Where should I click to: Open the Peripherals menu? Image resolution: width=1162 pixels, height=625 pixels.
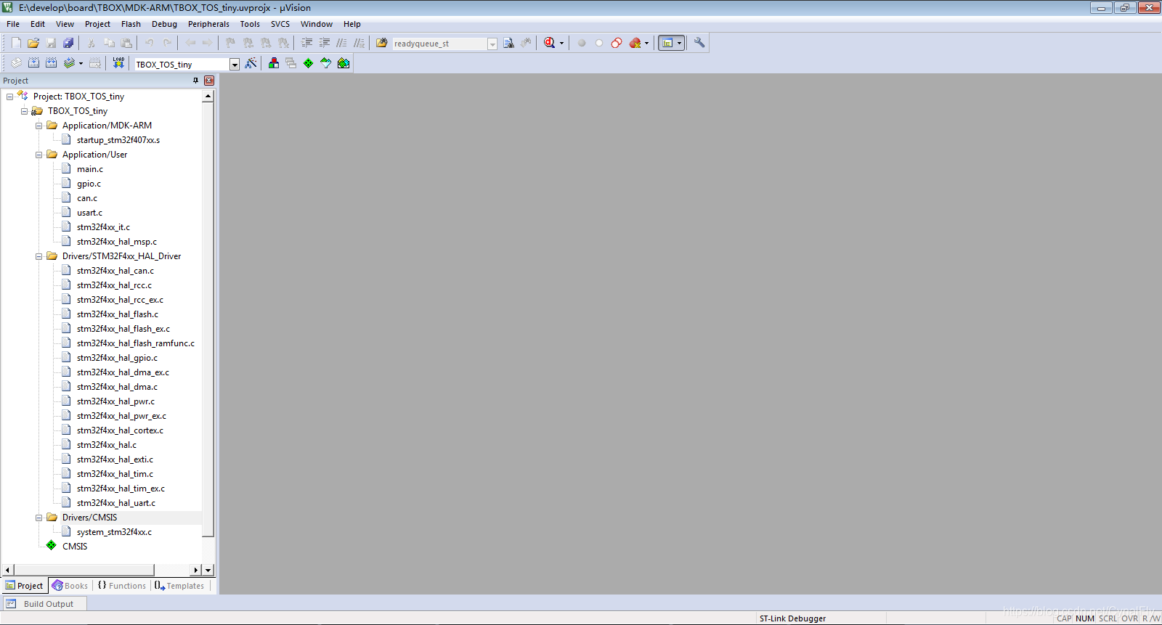click(208, 24)
